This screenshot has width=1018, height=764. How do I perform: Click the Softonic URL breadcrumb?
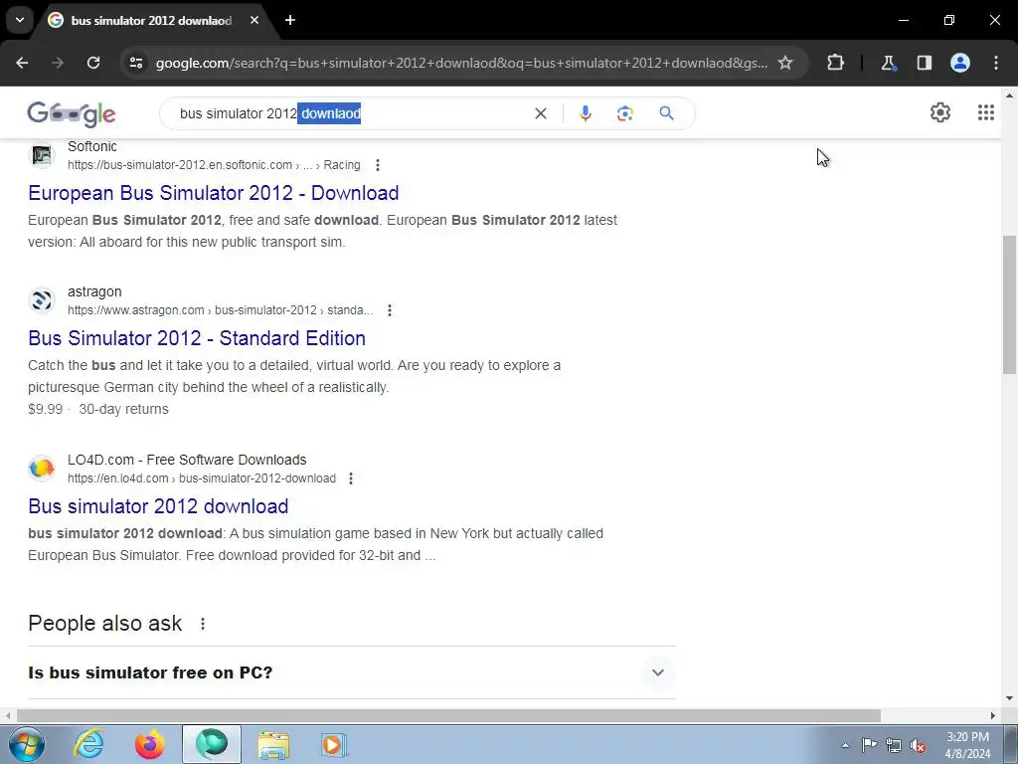[x=214, y=165]
